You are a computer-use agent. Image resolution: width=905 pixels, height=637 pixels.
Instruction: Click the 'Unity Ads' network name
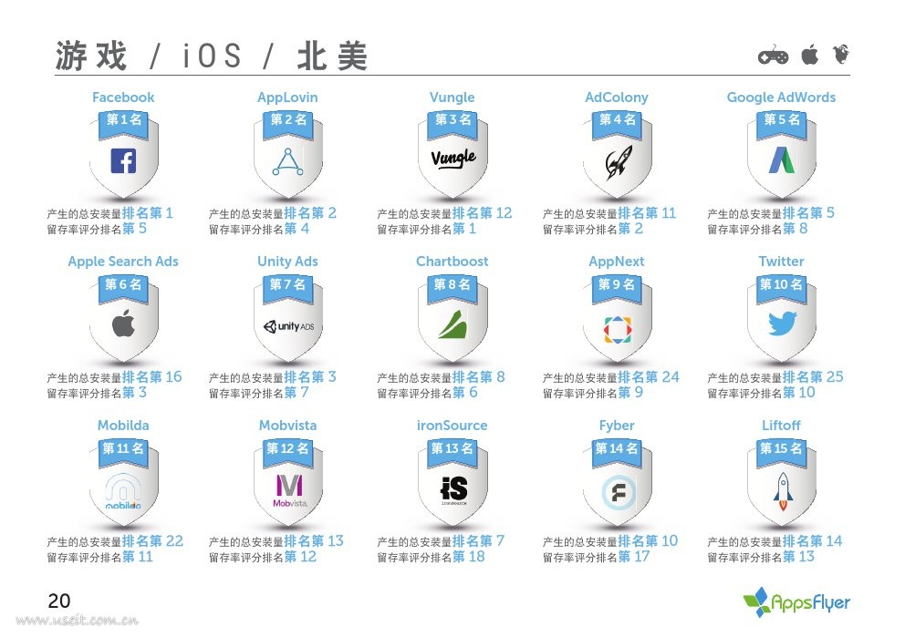click(x=287, y=262)
